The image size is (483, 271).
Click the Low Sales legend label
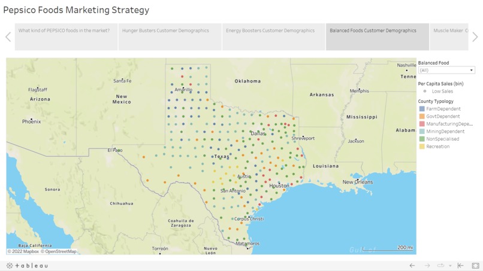pyautogui.click(x=442, y=92)
